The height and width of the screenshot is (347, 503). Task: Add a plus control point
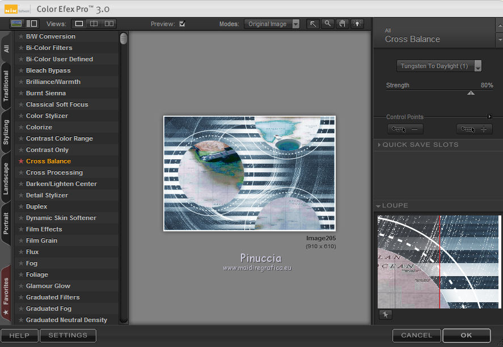coord(474,129)
